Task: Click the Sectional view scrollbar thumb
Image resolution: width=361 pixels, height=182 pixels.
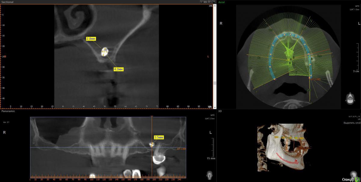Action: point(215,83)
